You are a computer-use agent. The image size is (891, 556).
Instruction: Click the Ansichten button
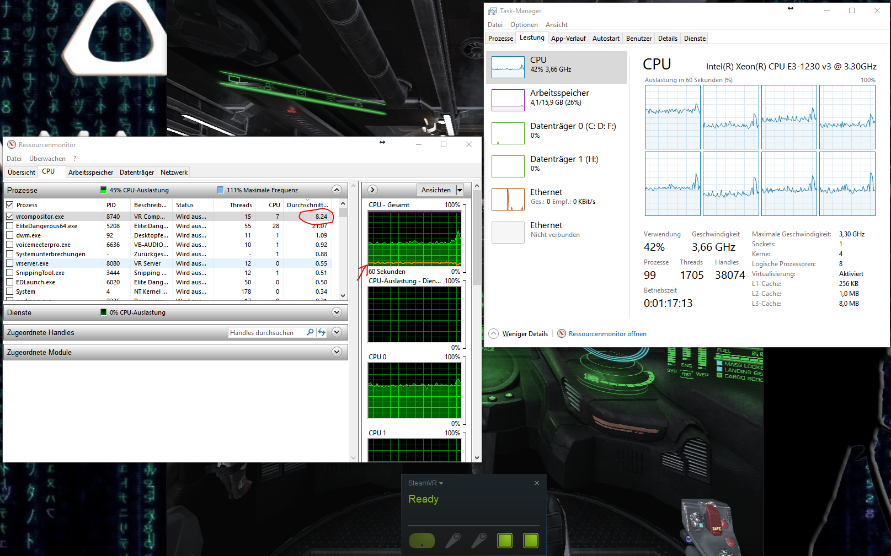tap(436, 190)
